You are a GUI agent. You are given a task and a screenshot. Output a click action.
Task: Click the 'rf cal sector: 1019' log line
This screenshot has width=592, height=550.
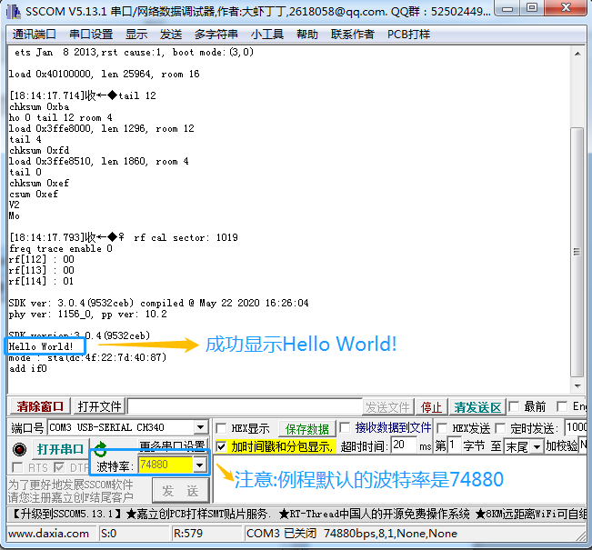pos(186,237)
